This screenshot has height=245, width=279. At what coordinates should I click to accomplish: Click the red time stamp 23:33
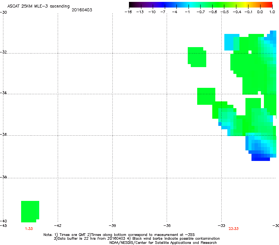233,229
